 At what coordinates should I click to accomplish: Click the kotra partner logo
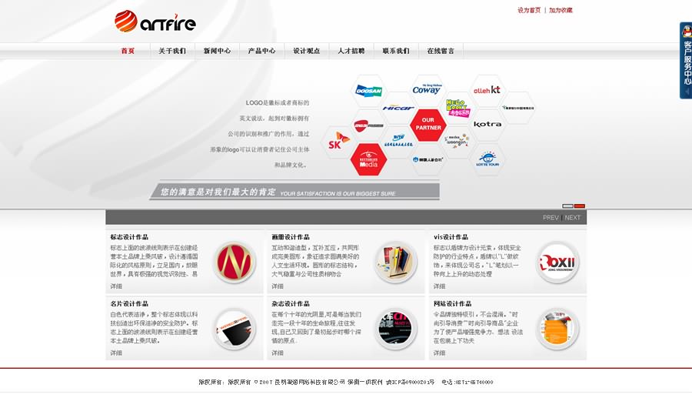pos(487,124)
